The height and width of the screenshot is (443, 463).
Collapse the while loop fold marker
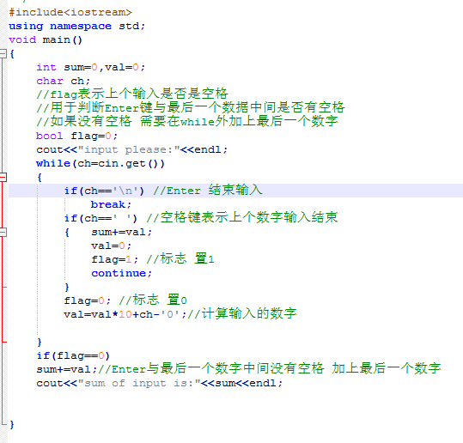click(3, 177)
